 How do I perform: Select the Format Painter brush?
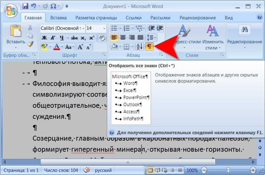pos(30,44)
